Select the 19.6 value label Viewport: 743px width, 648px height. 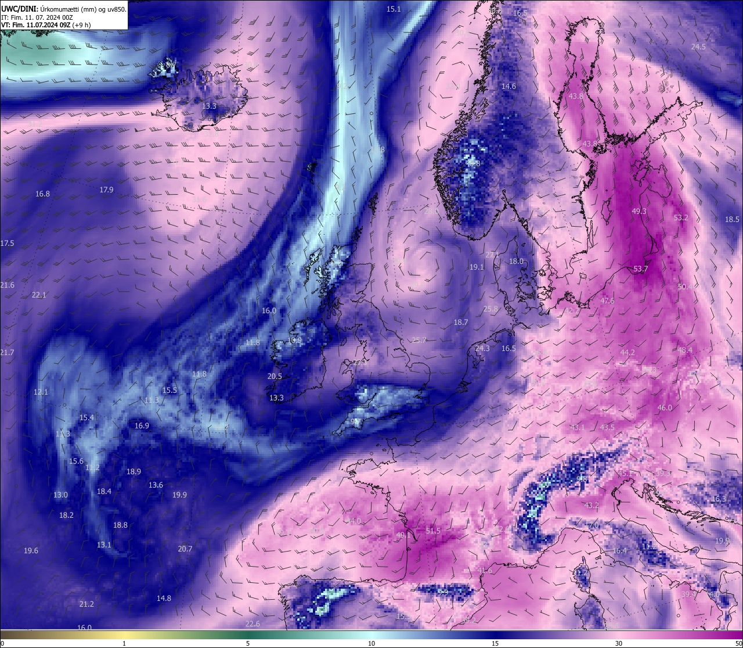click(31, 550)
